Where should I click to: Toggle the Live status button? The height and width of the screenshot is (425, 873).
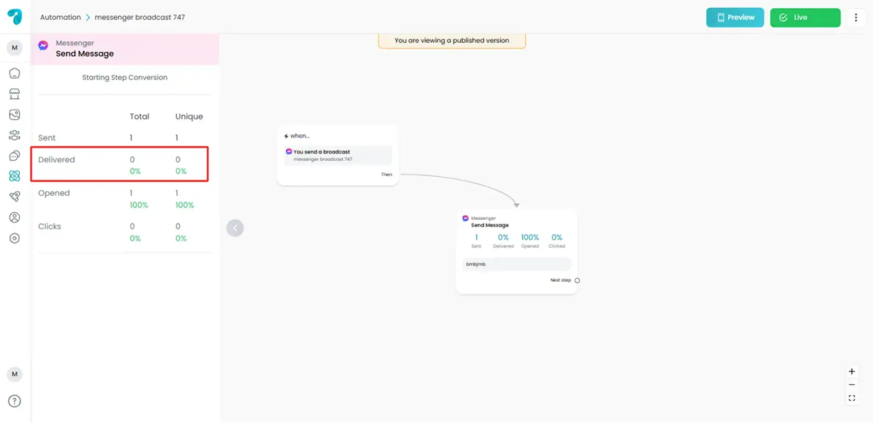pos(805,18)
